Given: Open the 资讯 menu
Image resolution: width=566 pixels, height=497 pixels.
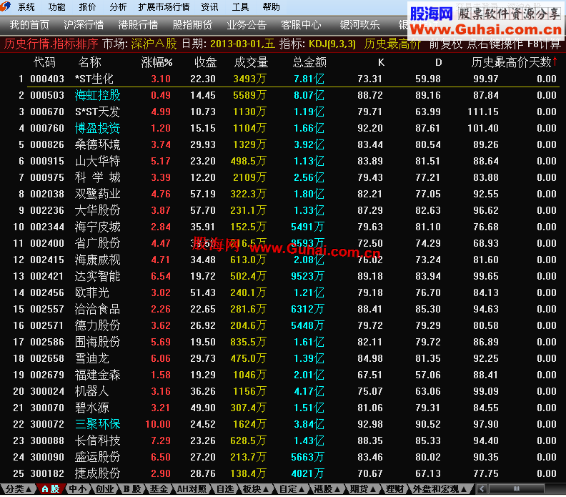Looking at the screenshot, I should coord(209,7).
